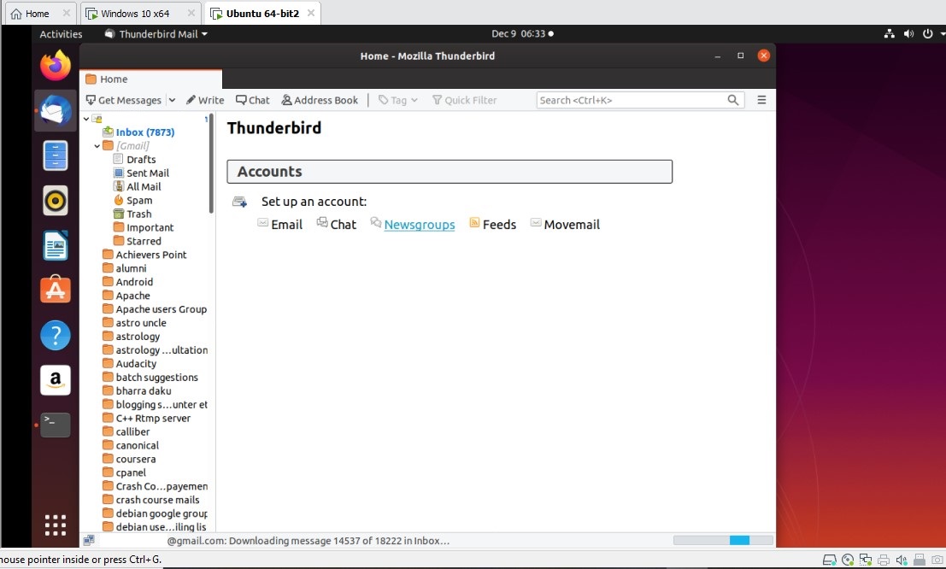
Task: Open Ubuntu Software in the dock
Action: coord(56,290)
